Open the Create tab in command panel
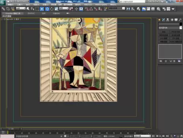Screen dimensions: 183x138 point(160,20)
